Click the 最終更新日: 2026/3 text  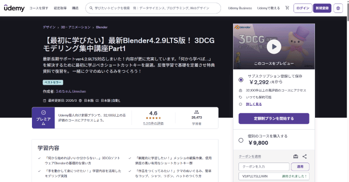tap(62, 101)
